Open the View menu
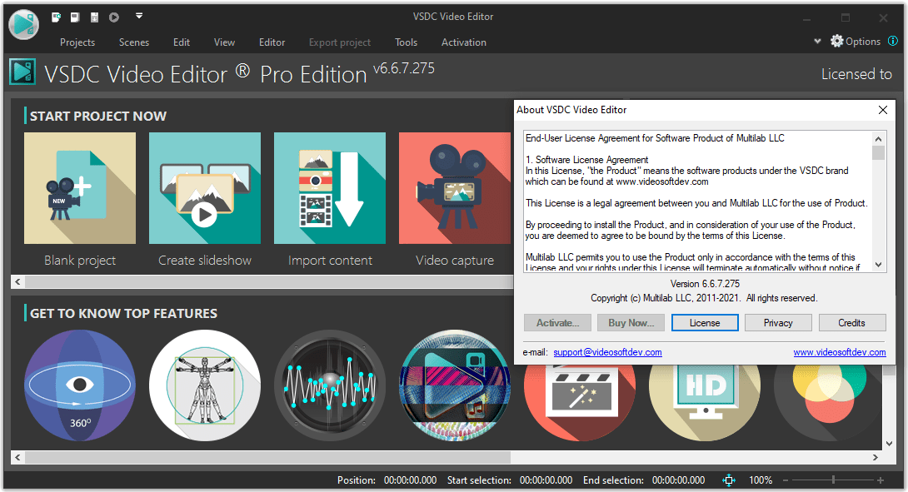The image size is (908, 492). (224, 42)
